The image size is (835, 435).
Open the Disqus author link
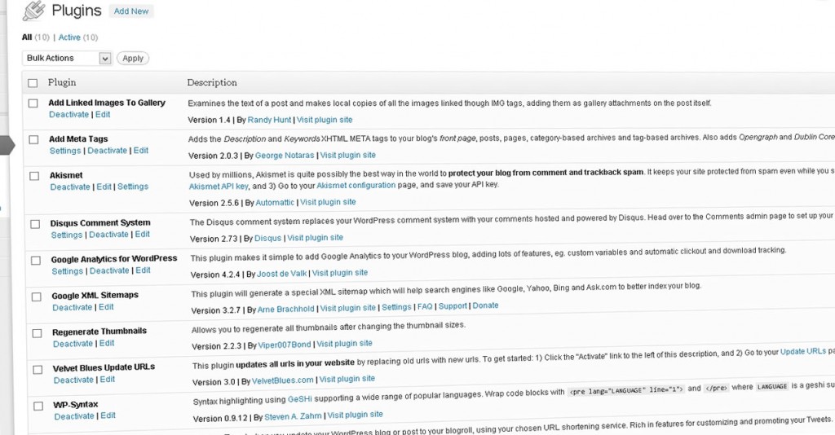coord(267,238)
